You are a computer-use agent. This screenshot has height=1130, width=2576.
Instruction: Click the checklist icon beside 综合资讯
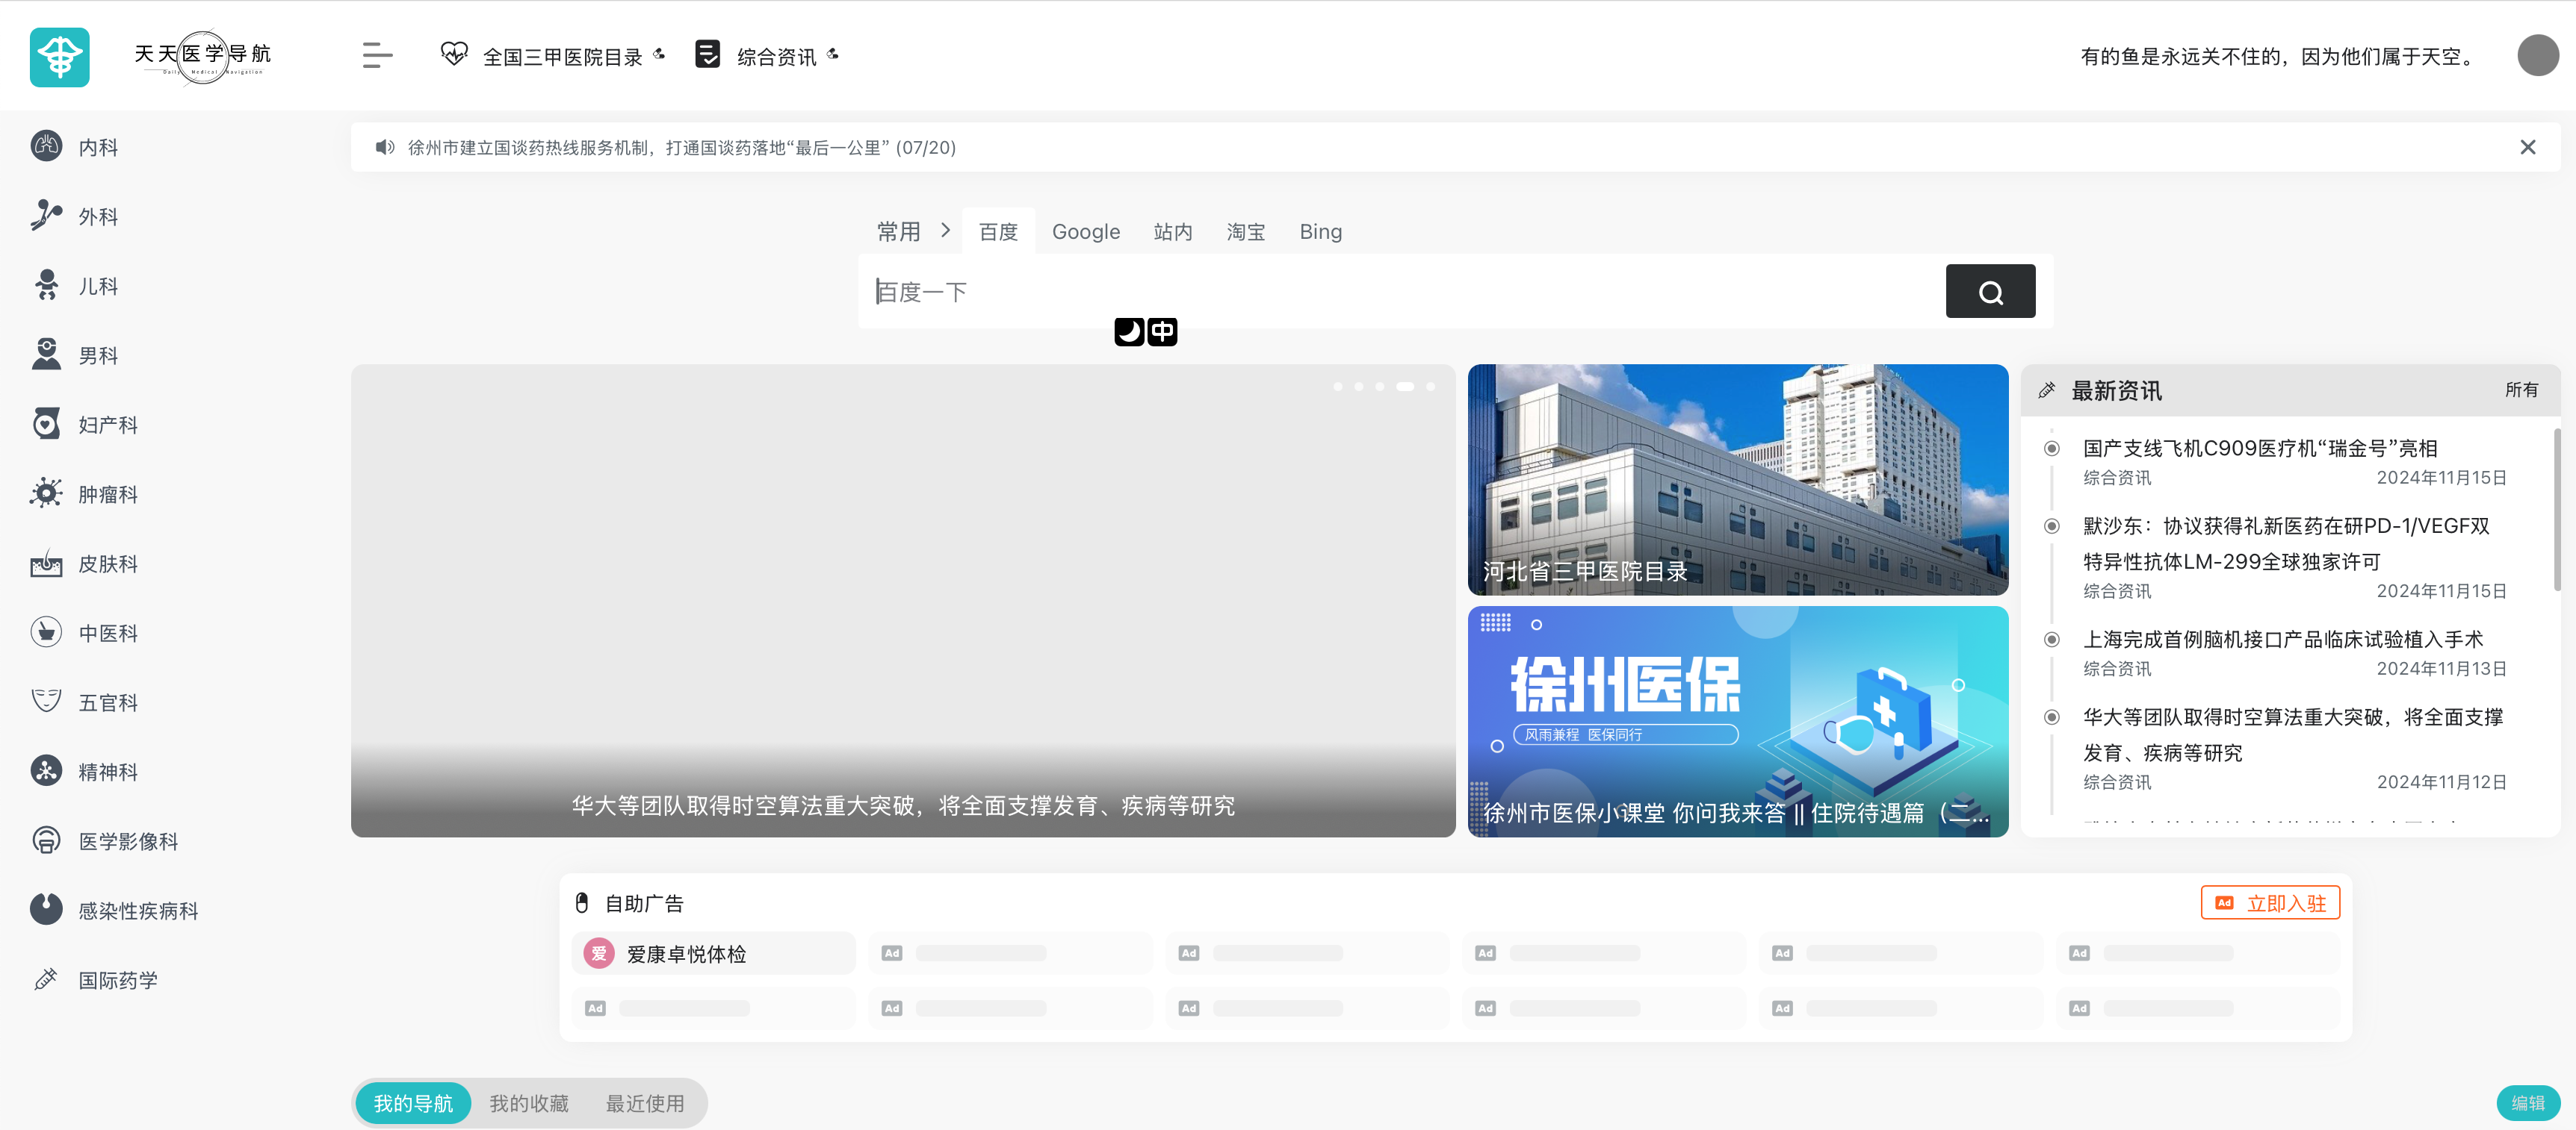click(708, 55)
